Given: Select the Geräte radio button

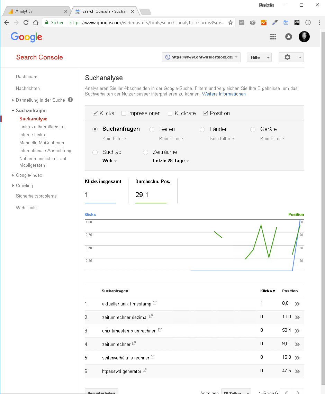Looking at the screenshot, I should tap(253, 129).
